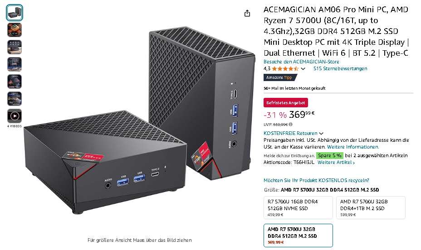Show the third product image thumbnail

15,47
